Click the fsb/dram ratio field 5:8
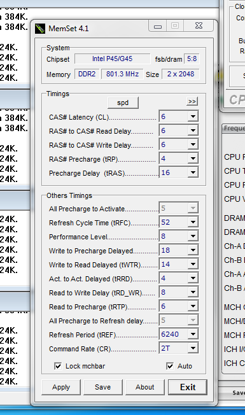 point(192,59)
